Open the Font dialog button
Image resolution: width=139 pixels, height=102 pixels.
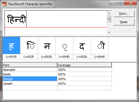pyautogui.click(x=124, y=14)
